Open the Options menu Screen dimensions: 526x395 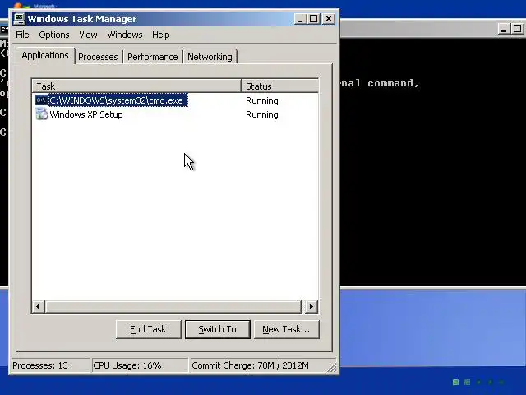pos(54,35)
